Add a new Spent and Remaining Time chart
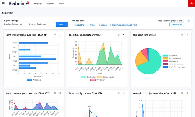 (x=123, y=25)
